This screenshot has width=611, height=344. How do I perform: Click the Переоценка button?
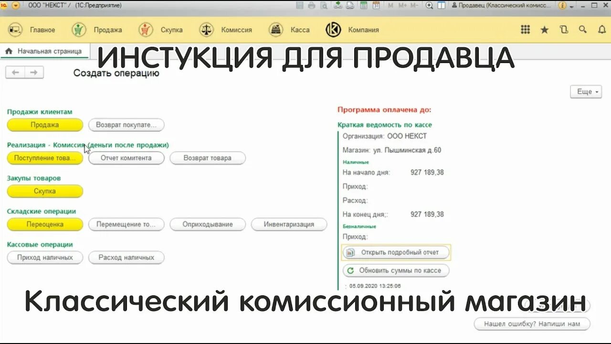45,225
